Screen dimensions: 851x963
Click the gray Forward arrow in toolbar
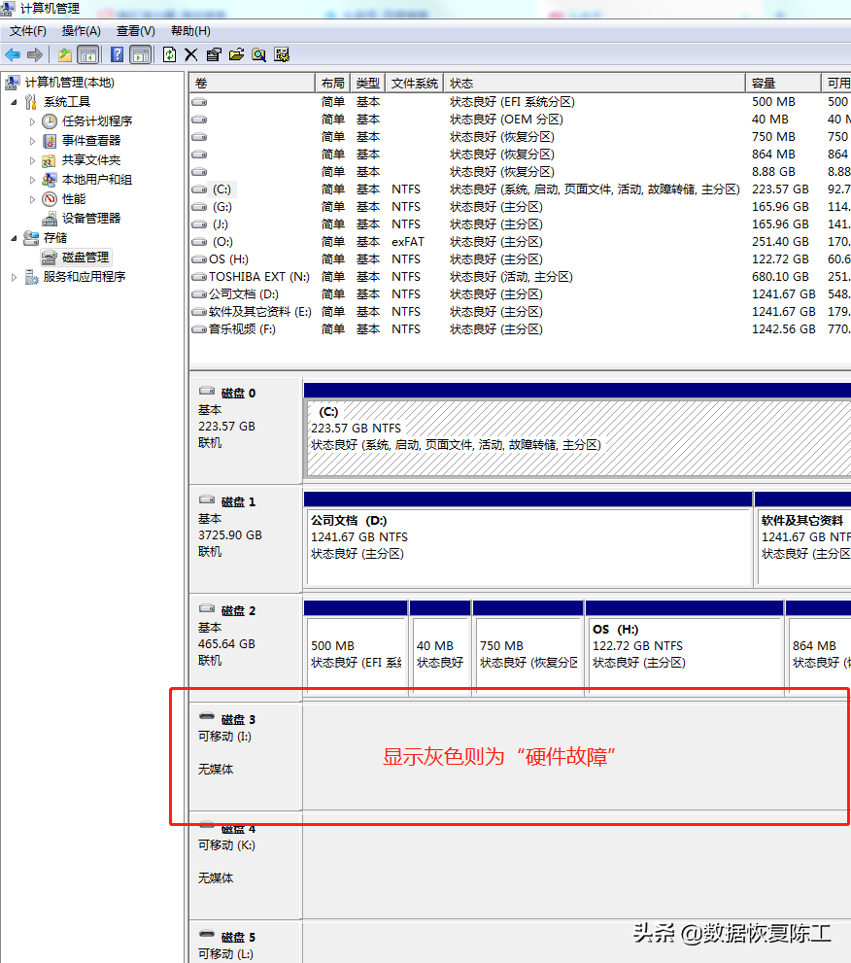pos(35,54)
